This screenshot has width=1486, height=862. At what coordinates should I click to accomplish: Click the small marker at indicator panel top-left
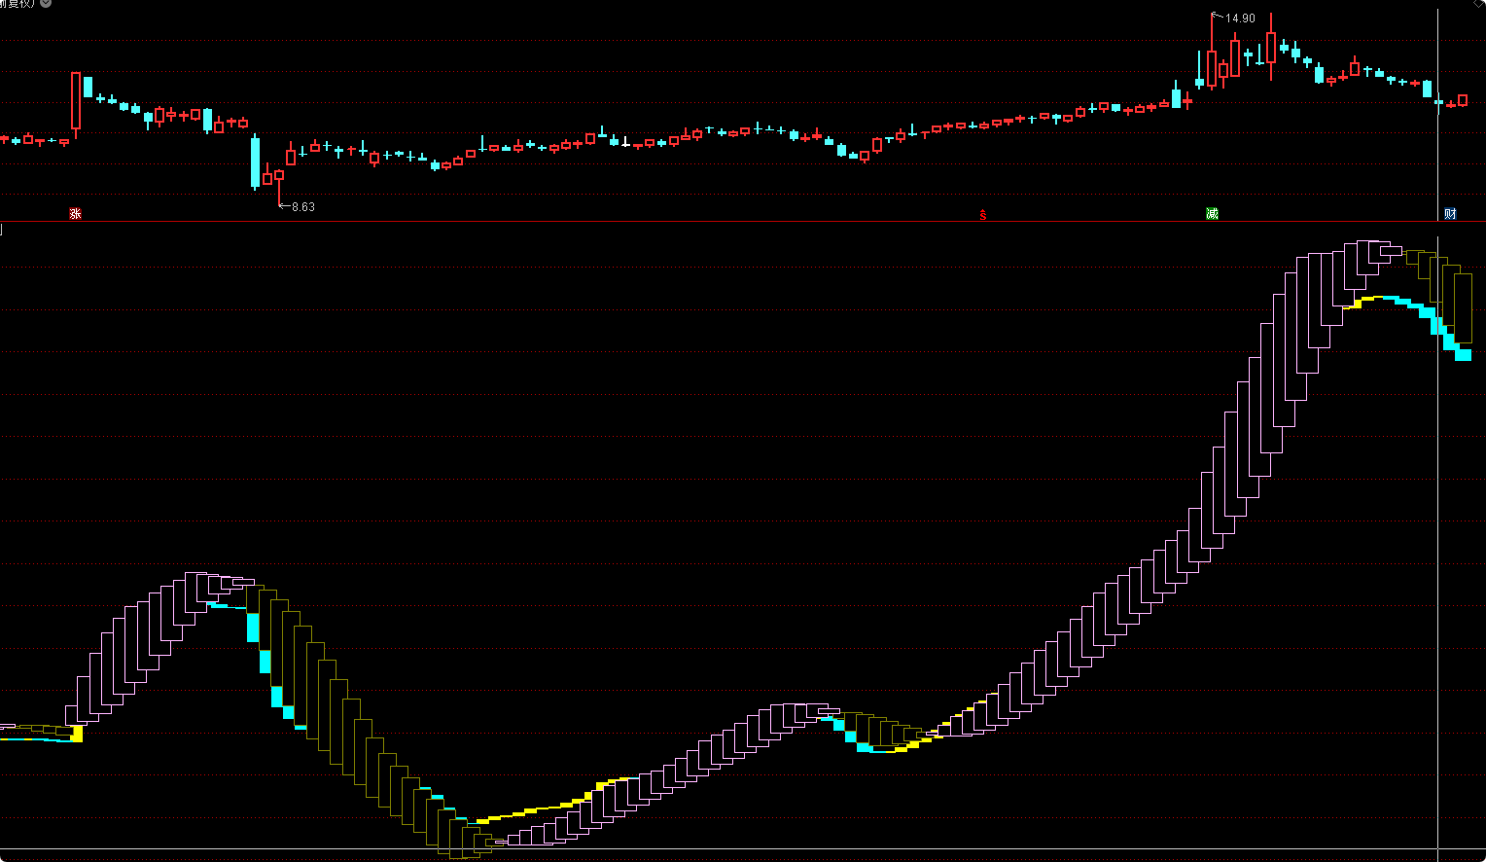(2, 230)
